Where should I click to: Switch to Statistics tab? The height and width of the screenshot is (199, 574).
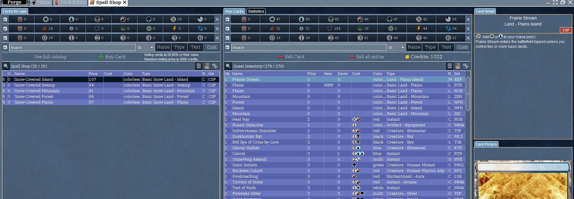pyautogui.click(x=256, y=11)
